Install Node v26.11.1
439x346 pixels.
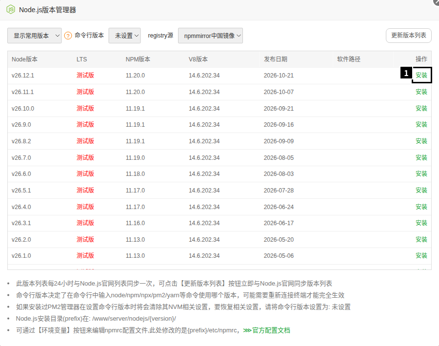[421, 92]
